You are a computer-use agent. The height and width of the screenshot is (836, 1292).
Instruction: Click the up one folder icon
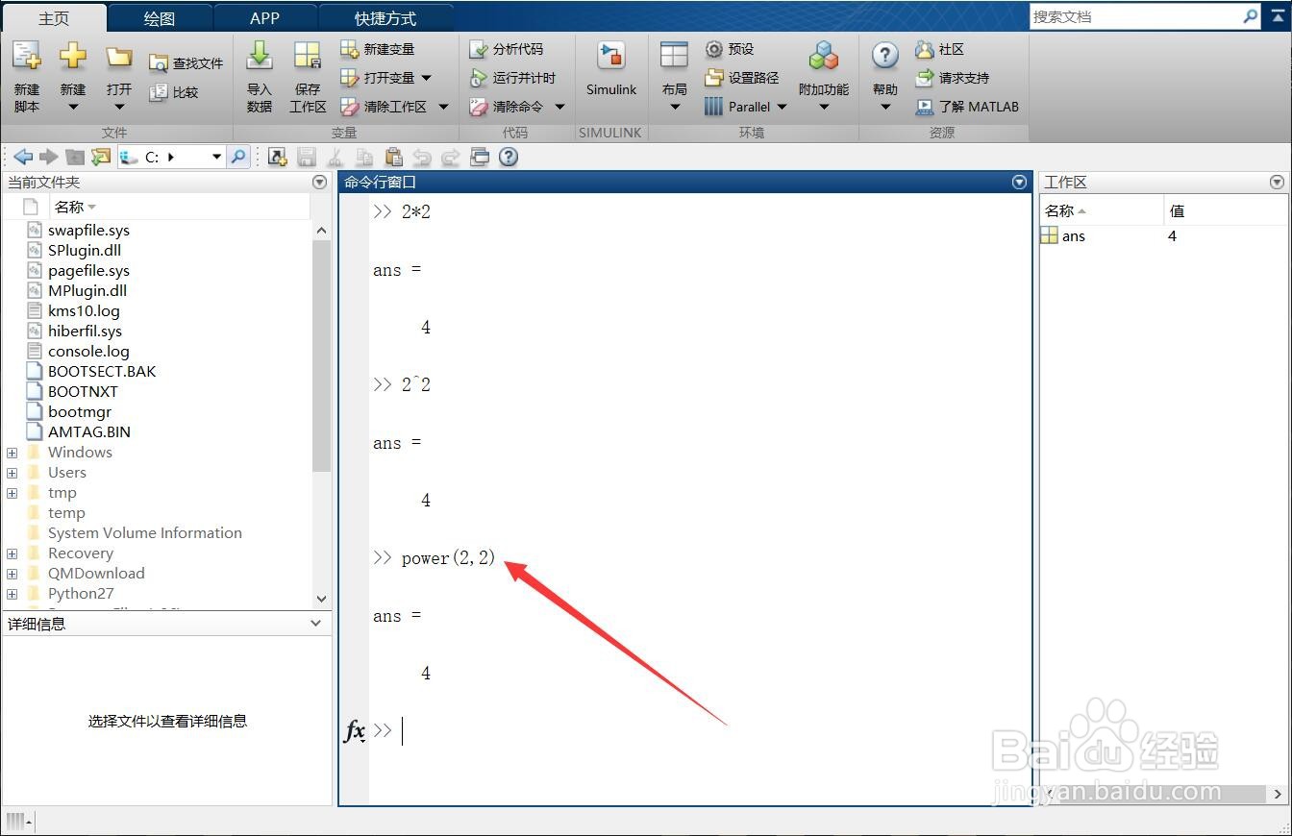click(x=75, y=157)
